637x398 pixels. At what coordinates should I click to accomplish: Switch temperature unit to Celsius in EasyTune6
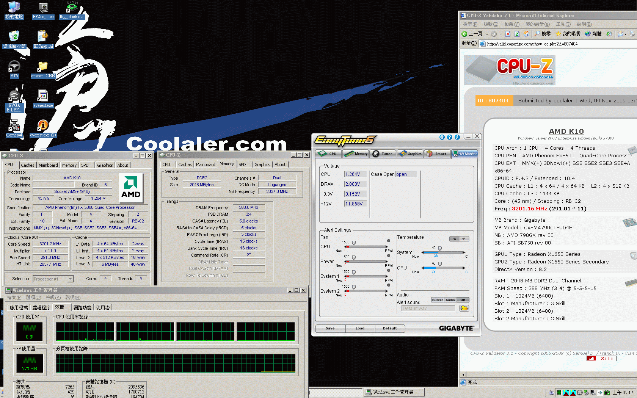[454, 239]
